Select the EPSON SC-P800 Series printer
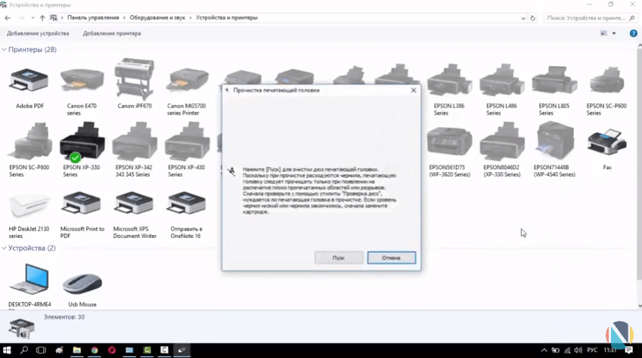642x358 pixels. 29,141
